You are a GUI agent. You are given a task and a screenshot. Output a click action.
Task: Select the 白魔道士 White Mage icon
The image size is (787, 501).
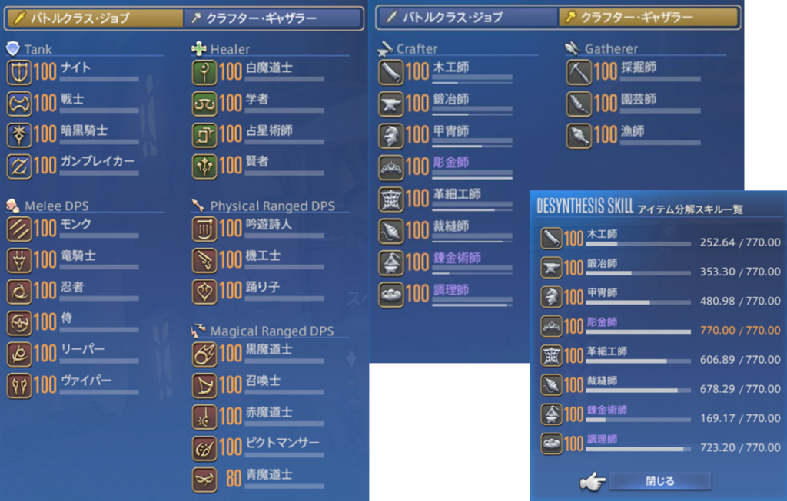tap(204, 72)
